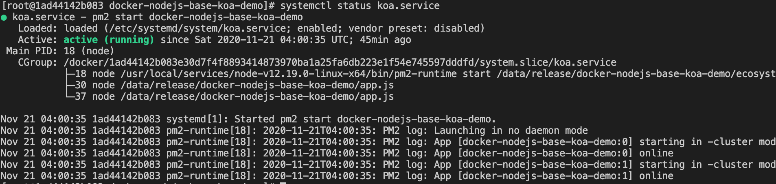
Task: Click the "Main PID: 18 (node)" line
Action: (x=60, y=51)
